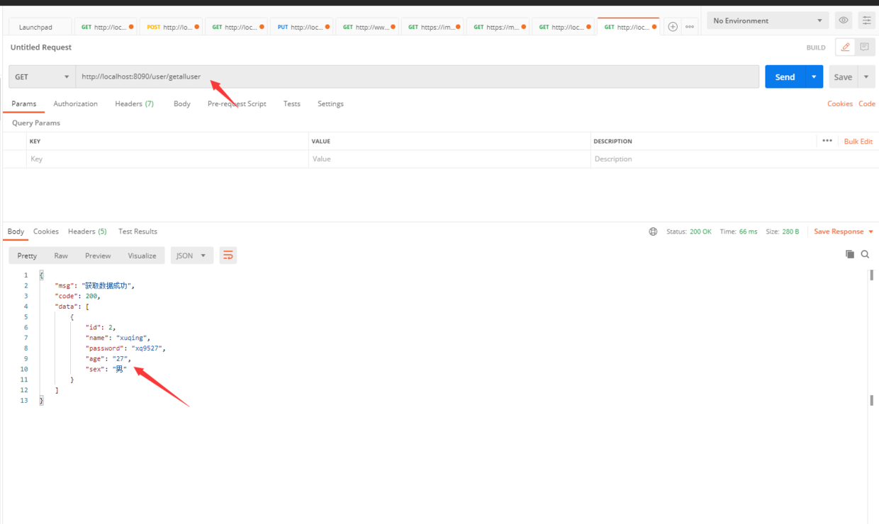This screenshot has width=879, height=524.
Task: Open the Pre-request Script tab
Action: point(237,103)
